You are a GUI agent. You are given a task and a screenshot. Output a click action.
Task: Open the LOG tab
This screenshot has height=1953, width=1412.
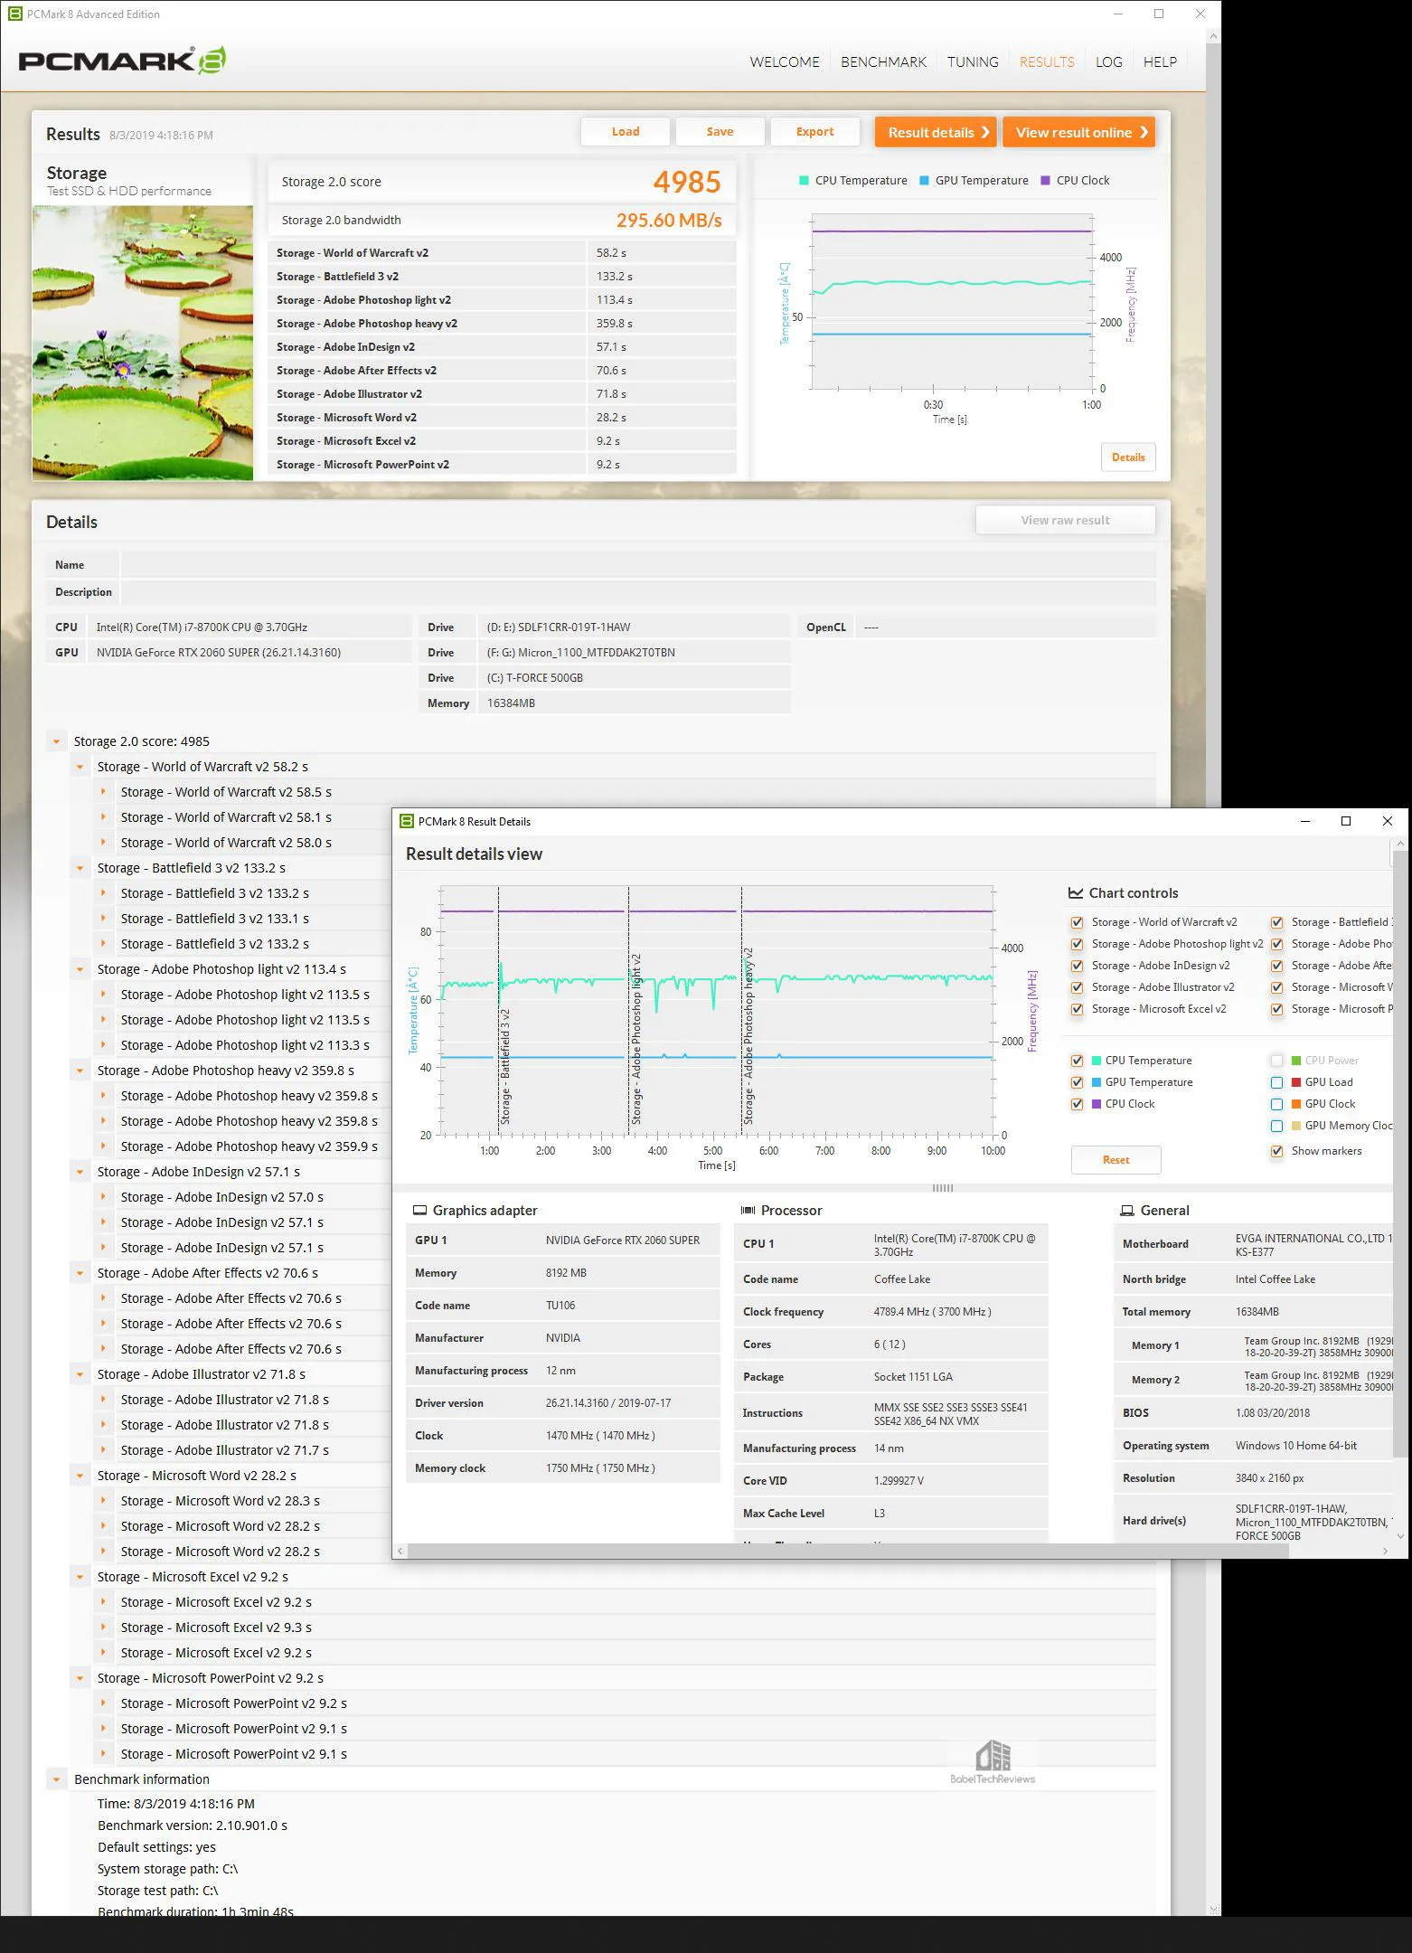coord(1108,61)
